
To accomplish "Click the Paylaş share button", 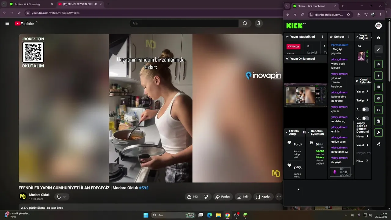I will pyautogui.click(x=222, y=197).
